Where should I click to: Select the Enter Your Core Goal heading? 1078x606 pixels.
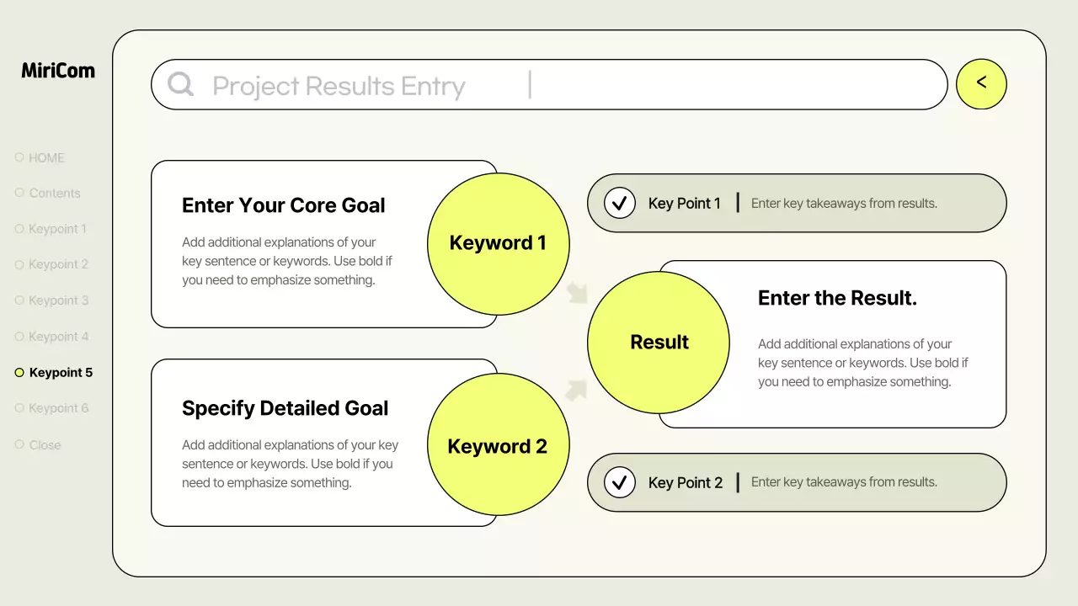point(283,205)
